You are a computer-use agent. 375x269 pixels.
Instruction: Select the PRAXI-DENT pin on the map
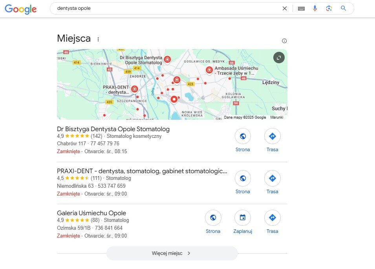[135, 89]
